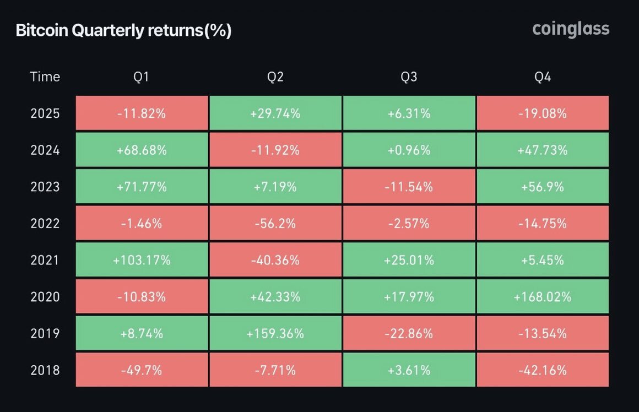Click the coinglass logo

click(x=571, y=29)
